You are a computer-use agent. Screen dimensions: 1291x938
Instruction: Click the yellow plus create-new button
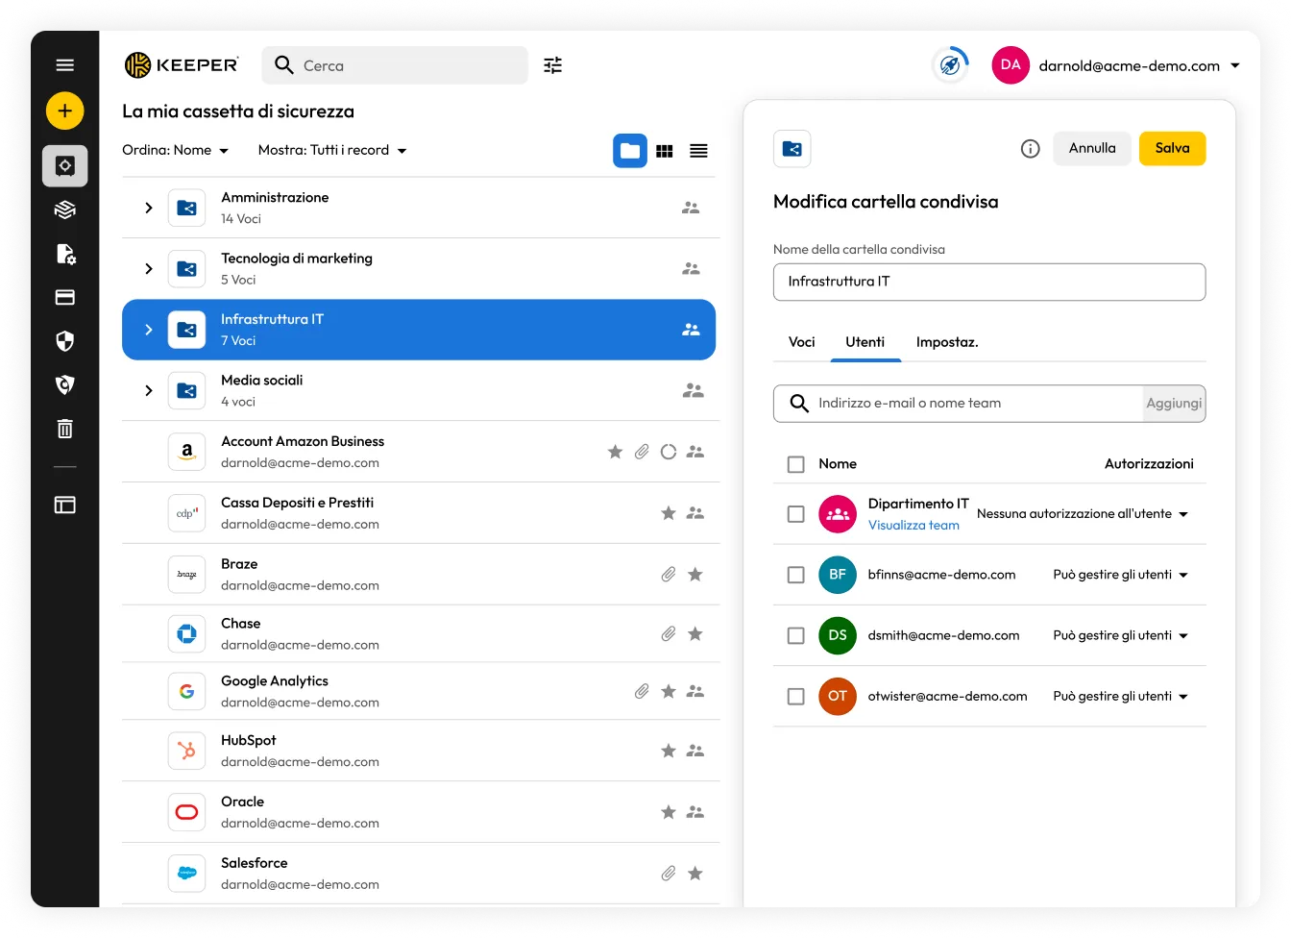(64, 111)
